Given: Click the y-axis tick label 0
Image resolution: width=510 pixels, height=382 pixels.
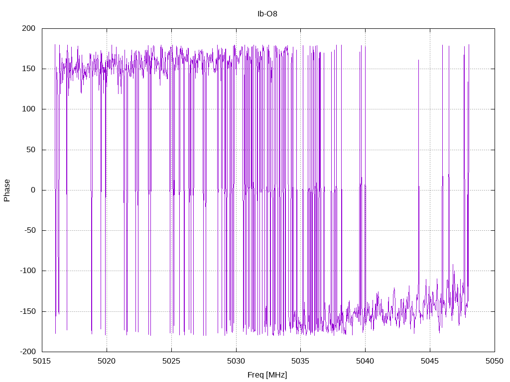Looking at the screenshot, I should point(33,190).
